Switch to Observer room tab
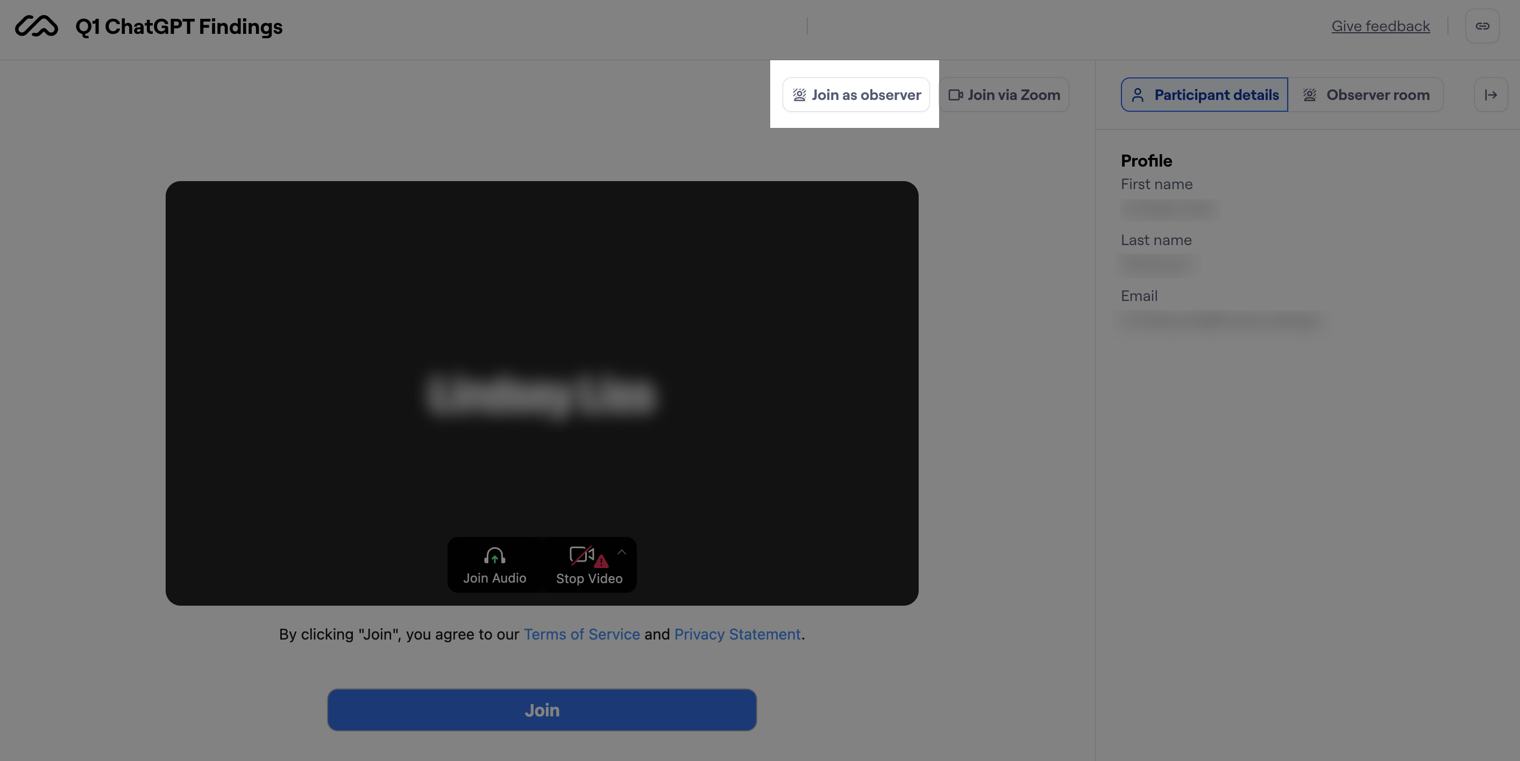Screen dimensions: 1520x761 1366,95
